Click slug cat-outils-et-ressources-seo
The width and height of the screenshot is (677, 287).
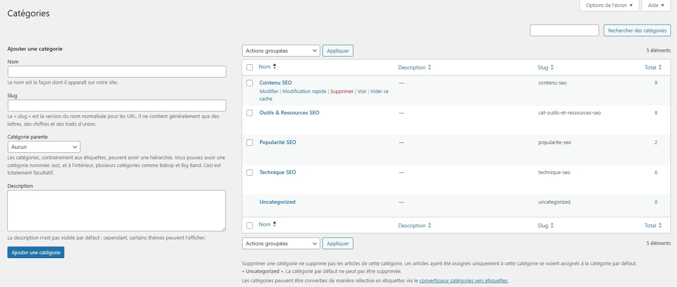pyautogui.click(x=569, y=113)
